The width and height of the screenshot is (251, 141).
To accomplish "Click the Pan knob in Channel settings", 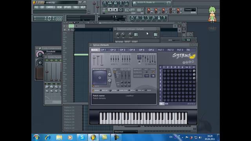I will coord(118,34).
